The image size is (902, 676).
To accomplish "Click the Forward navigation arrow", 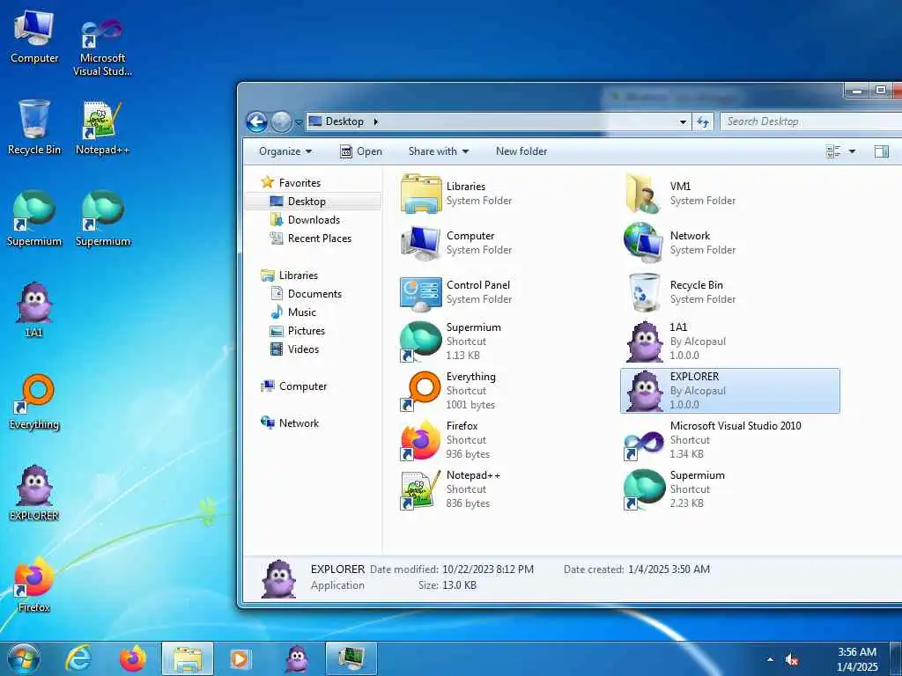I will coord(281,121).
